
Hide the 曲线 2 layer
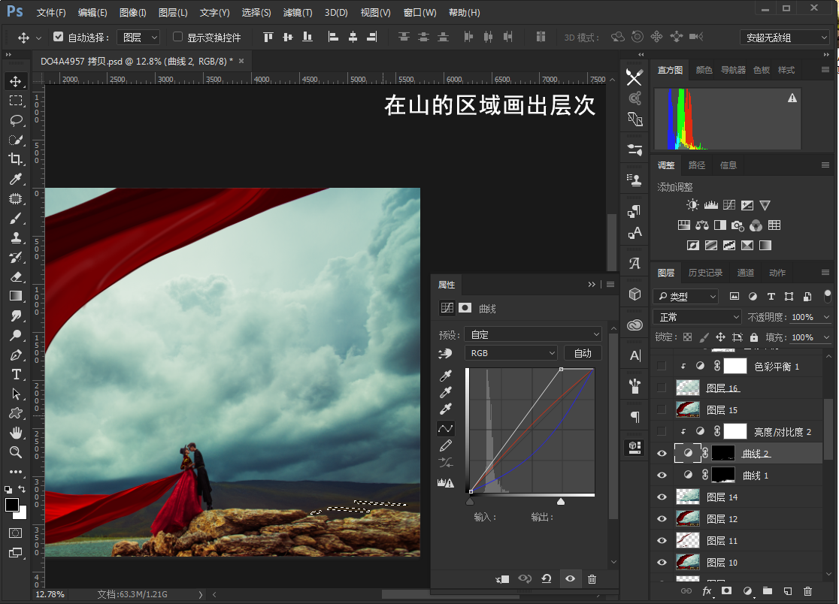[662, 453]
